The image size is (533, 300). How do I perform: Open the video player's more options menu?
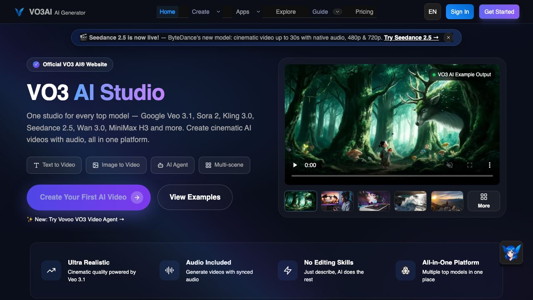click(490, 165)
